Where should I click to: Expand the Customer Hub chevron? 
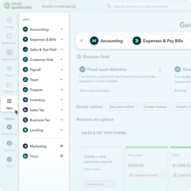click(x=62, y=60)
